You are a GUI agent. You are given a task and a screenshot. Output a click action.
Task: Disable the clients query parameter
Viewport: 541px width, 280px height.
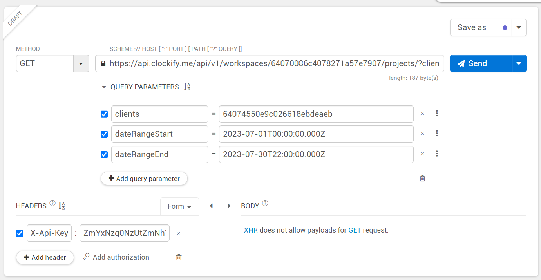tap(104, 114)
